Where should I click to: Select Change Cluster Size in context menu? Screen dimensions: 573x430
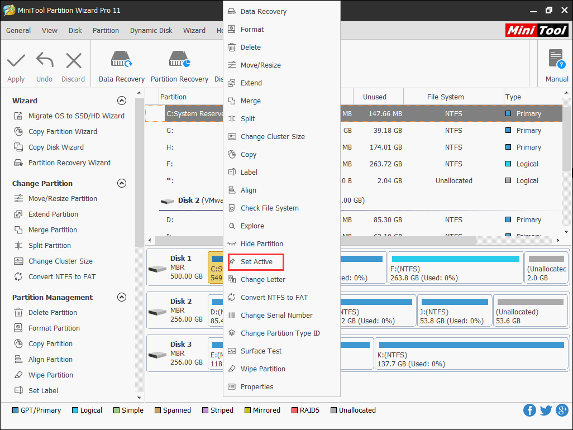281,137
